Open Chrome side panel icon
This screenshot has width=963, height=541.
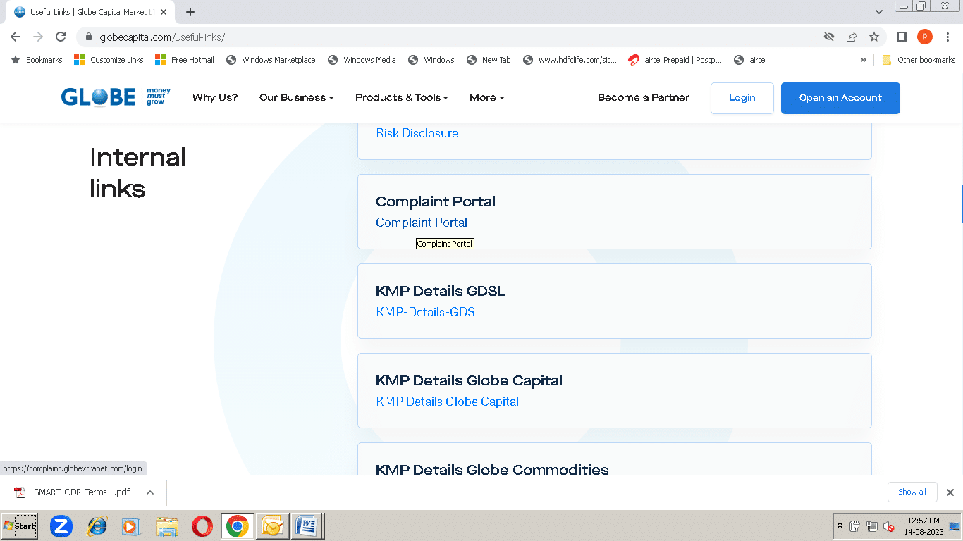click(x=902, y=37)
